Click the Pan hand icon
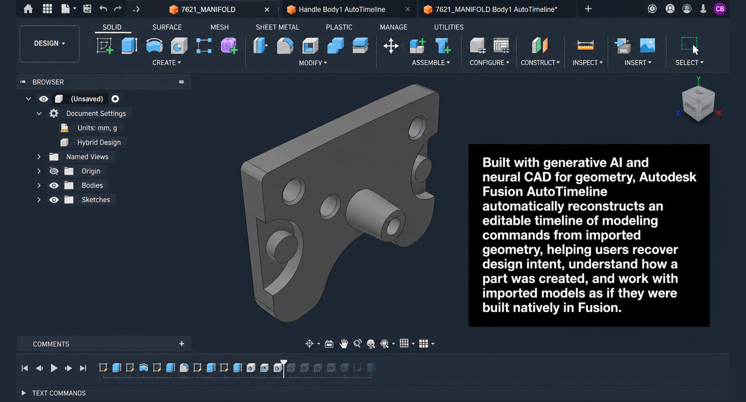The image size is (746, 402). point(344,344)
